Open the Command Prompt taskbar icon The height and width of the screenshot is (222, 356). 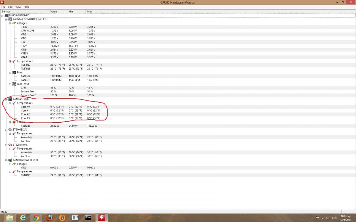pyautogui.click(x=88, y=218)
